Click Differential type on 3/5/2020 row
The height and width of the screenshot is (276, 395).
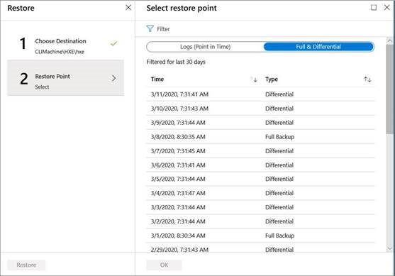click(279, 179)
